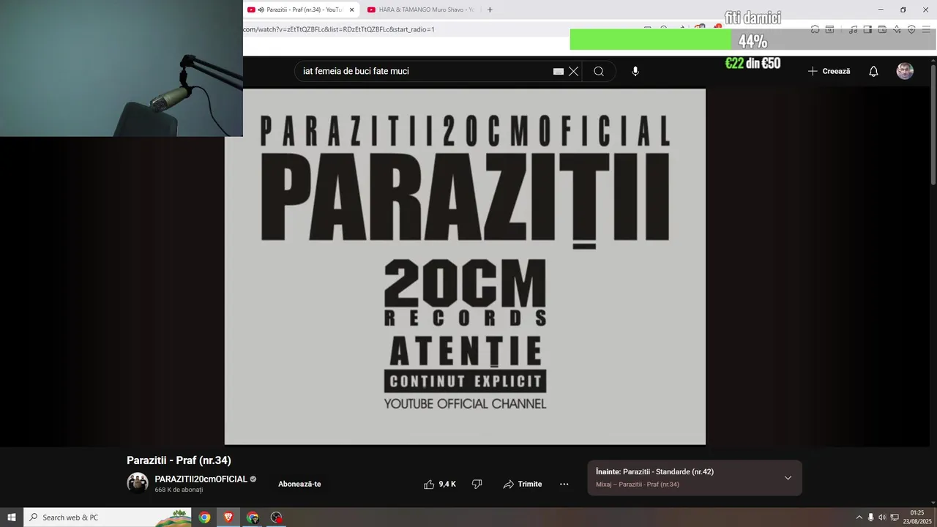Open the second Chrome profile taskbar icon
Screen dimensions: 937x527
[253, 517]
